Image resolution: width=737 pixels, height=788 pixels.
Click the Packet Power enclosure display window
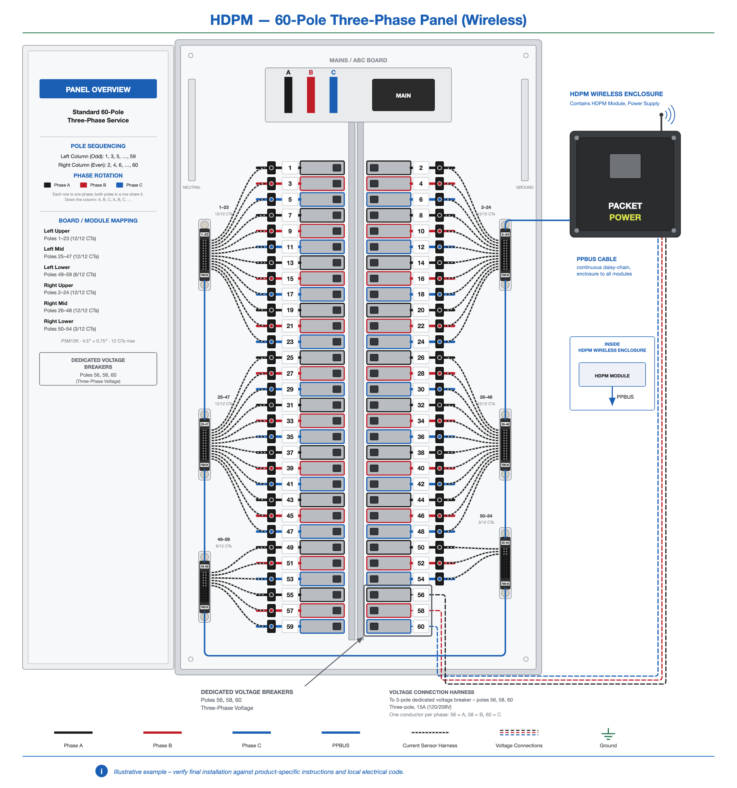coord(625,166)
